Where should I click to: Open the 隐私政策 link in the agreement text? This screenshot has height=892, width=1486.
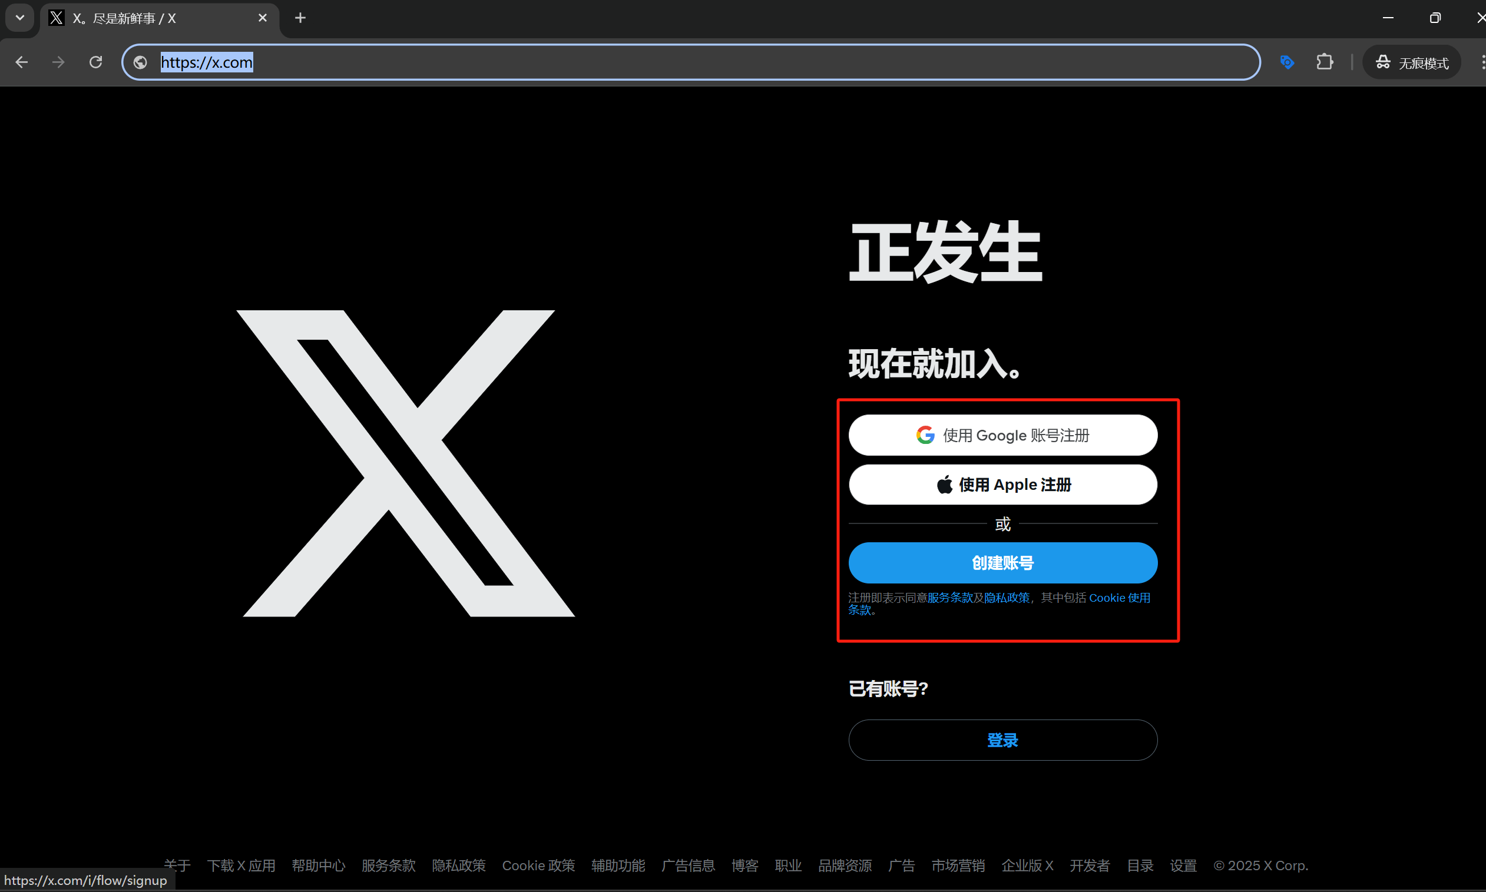(x=1007, y=597)
